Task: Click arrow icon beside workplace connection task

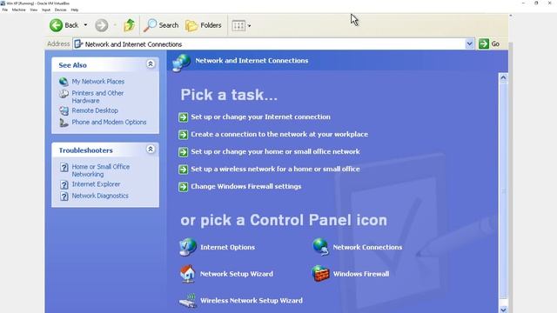Action: 183,135
